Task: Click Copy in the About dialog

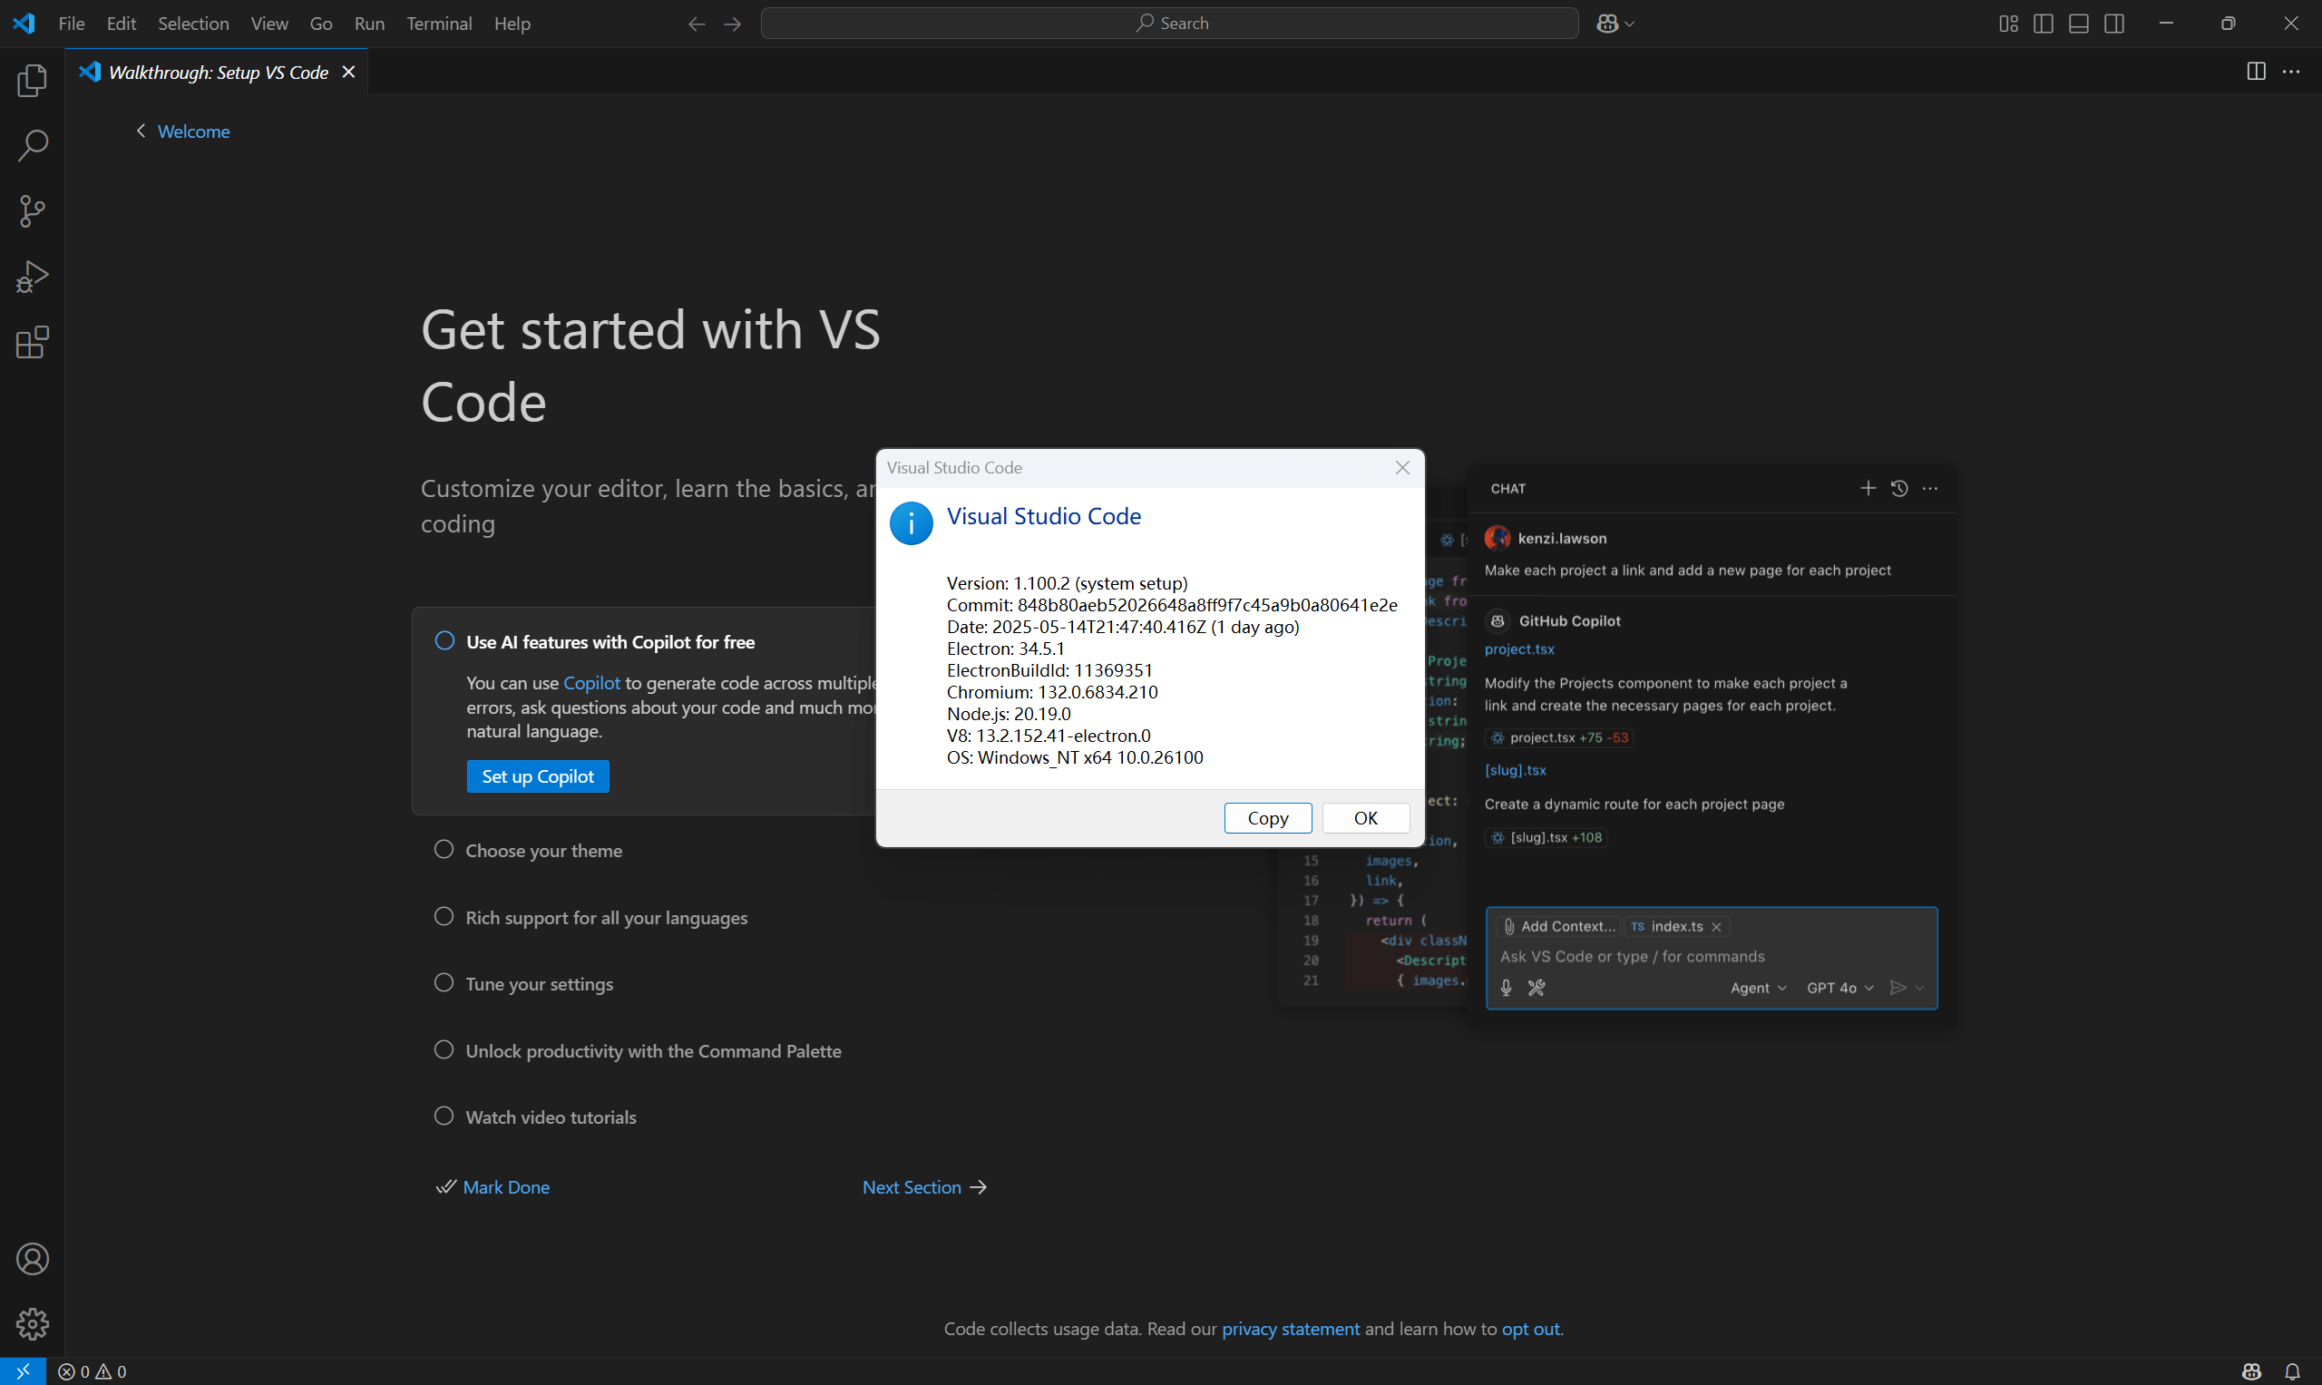Action: (x=1267, y=817)
